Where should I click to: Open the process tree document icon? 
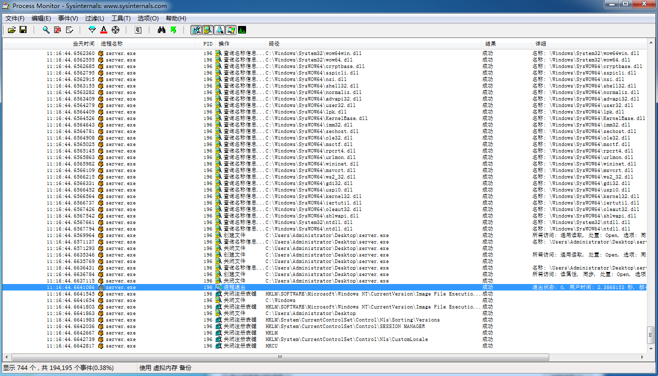(138, 30)
